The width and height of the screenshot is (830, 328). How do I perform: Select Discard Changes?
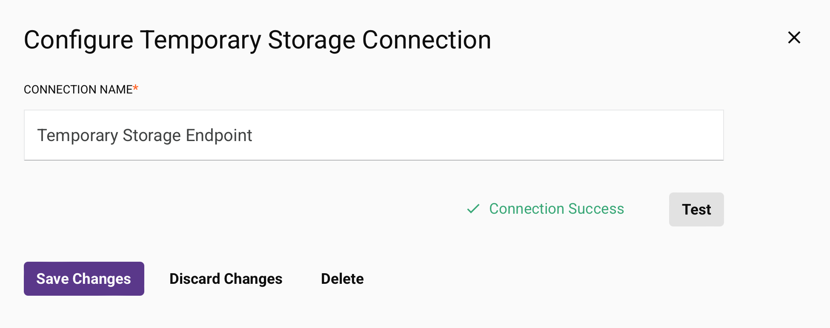click(x=226, y=279)
